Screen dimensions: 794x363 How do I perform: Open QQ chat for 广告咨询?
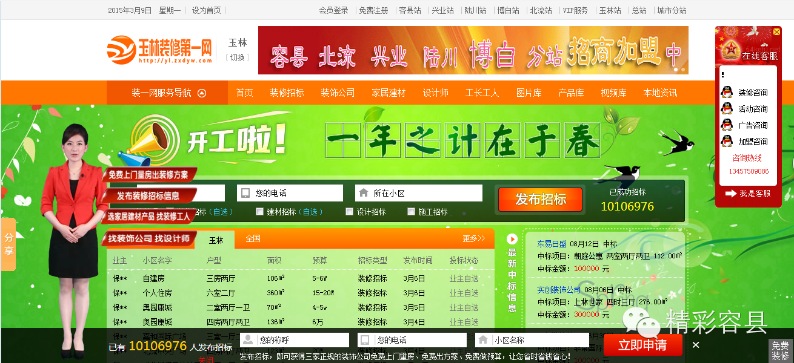pos(744,125)
